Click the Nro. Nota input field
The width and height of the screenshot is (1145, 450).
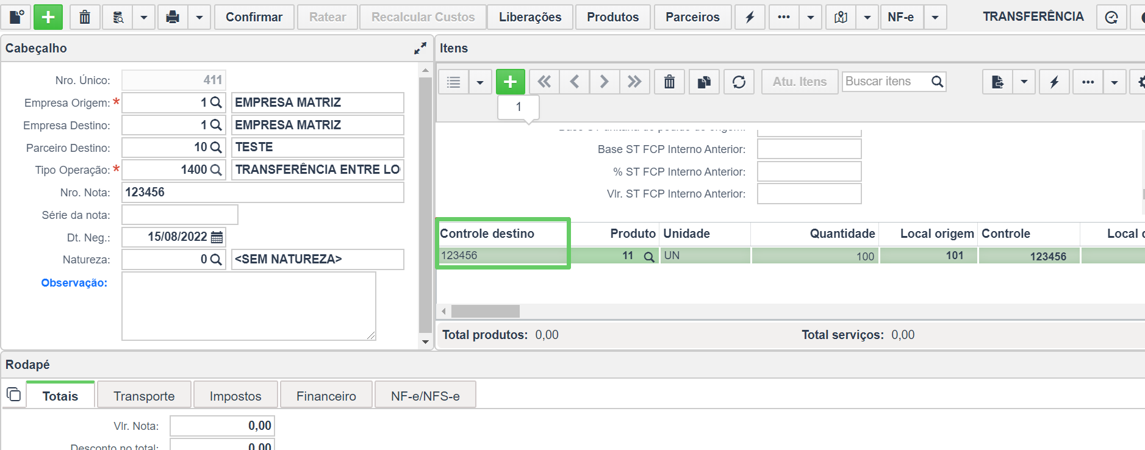pos(263,192)
